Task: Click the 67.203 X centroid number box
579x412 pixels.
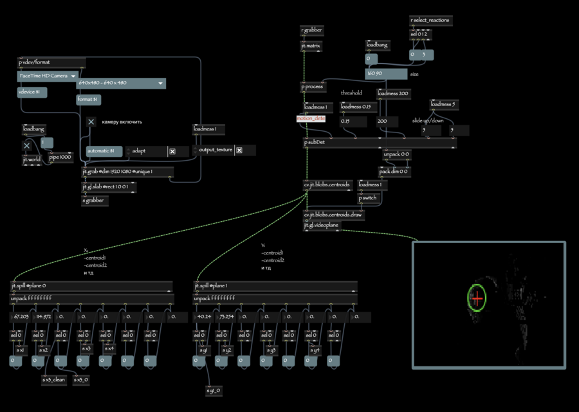Action: [20, 317]
